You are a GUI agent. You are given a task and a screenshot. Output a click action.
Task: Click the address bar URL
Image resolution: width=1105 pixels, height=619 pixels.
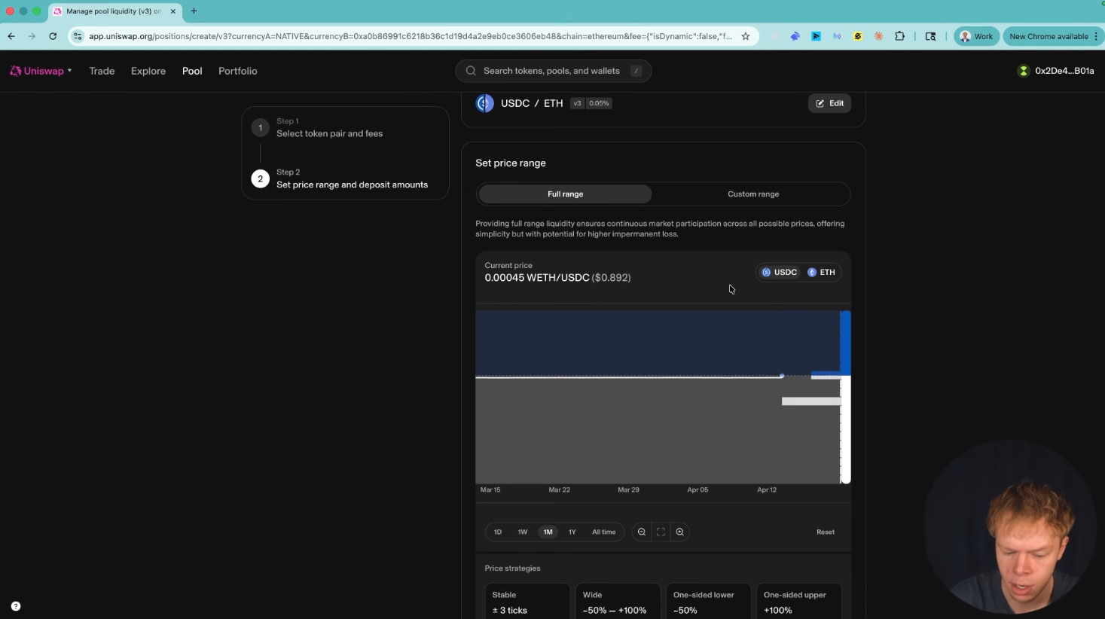[410, 36]
